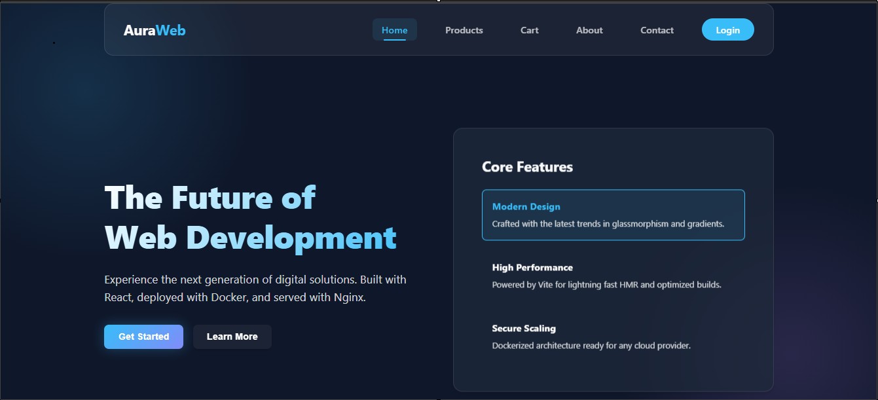Open the Products page
Screen dimensions: 878x400
coord(464,30)
